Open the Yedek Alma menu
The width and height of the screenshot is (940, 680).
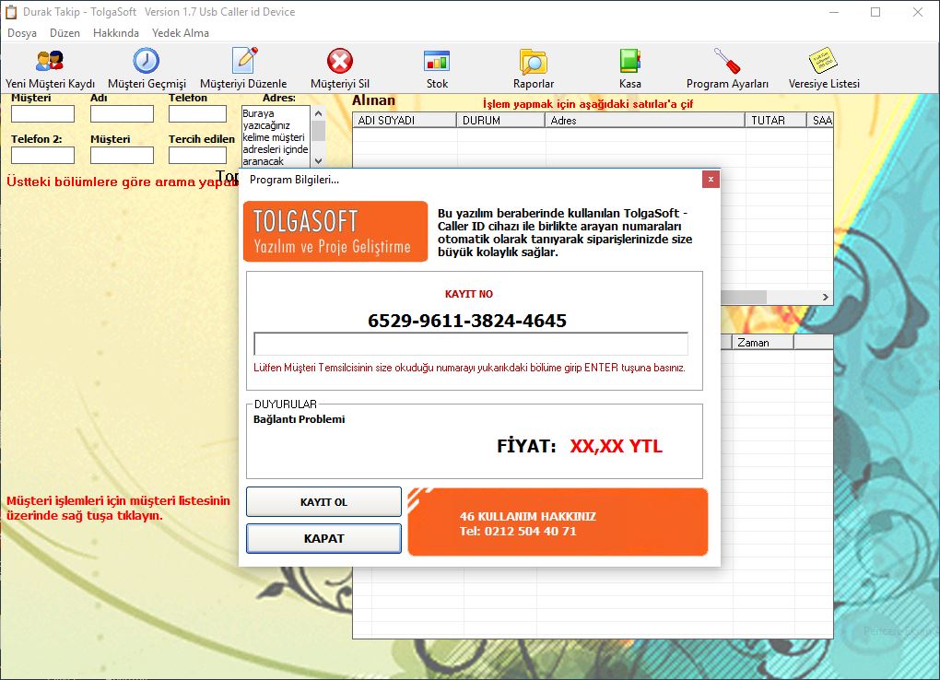pyautogui.click(x=181, y=33)
